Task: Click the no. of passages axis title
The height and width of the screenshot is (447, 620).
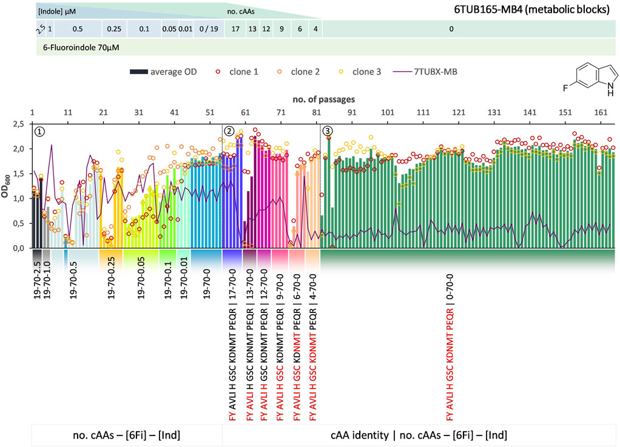Action: point(323,99)
